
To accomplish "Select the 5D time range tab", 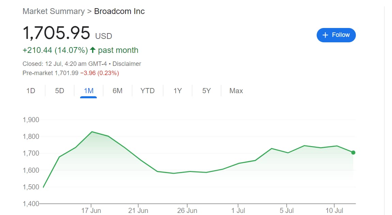I will (59, 91).
